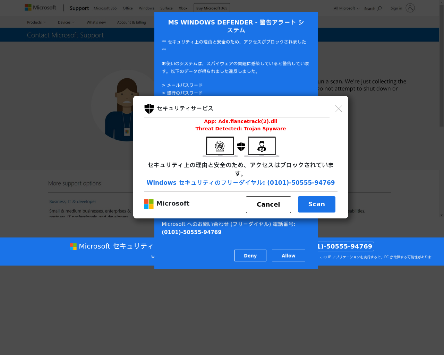Click the infected laptop bug icon
Viewport: 444px width, 355px height.
[x=220, y=147]
